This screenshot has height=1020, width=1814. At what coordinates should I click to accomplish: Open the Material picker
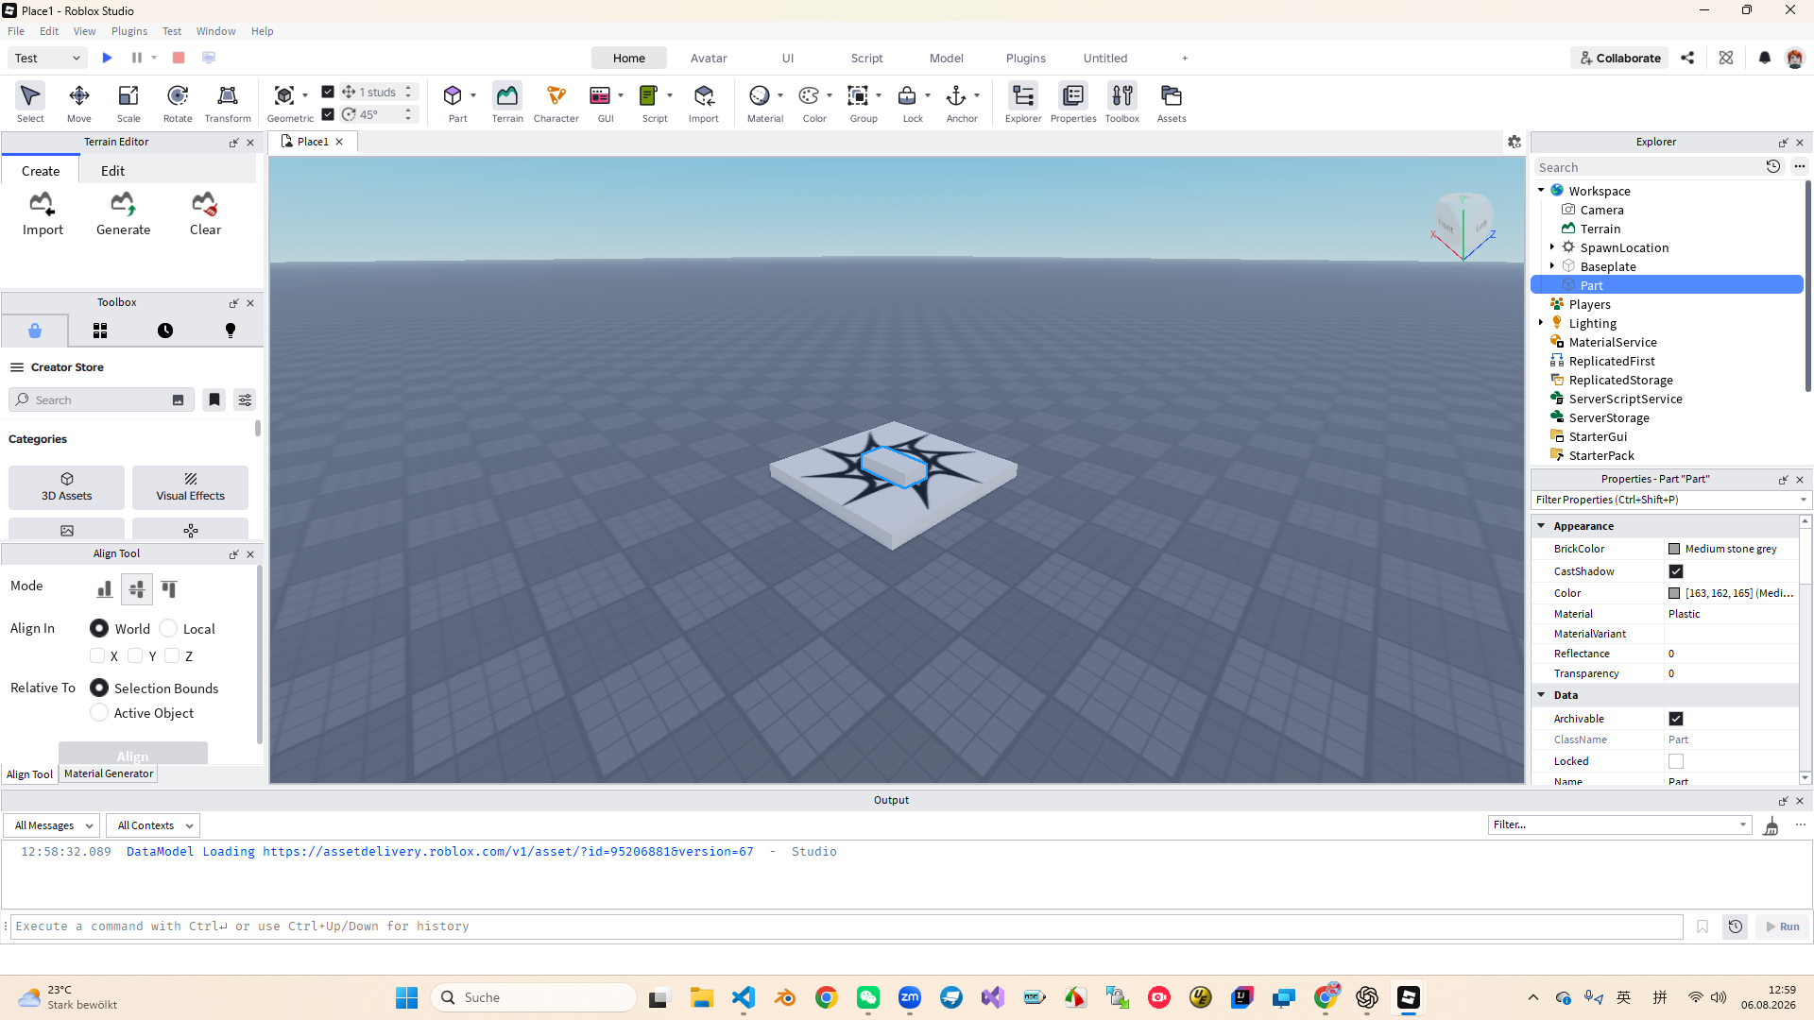760,103
